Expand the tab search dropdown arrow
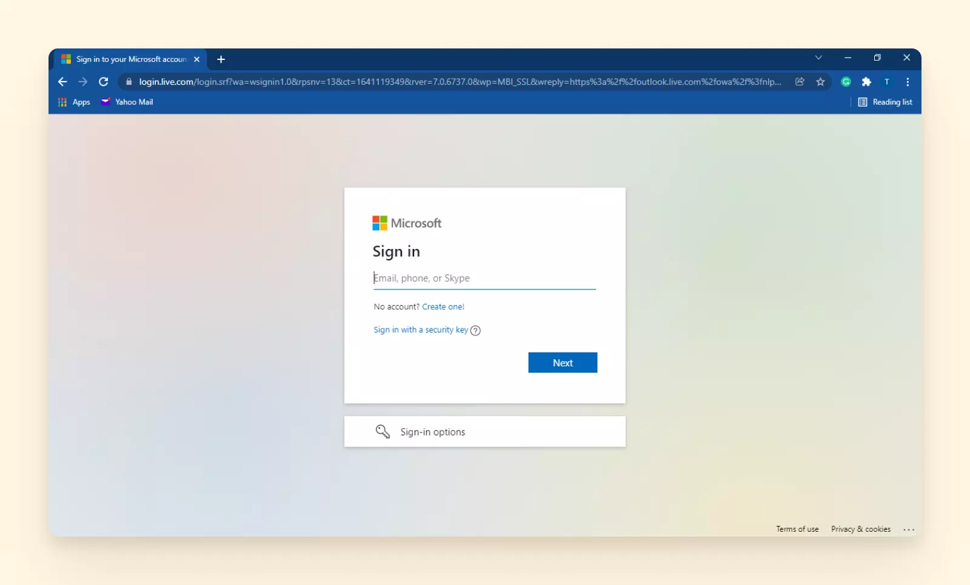The height and width of the screenshot is (585, 970). [x=818, y=58]
